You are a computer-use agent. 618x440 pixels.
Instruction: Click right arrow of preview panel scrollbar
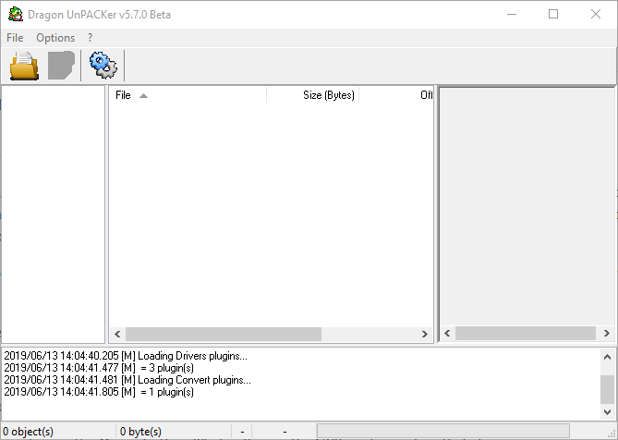(607, 333)
